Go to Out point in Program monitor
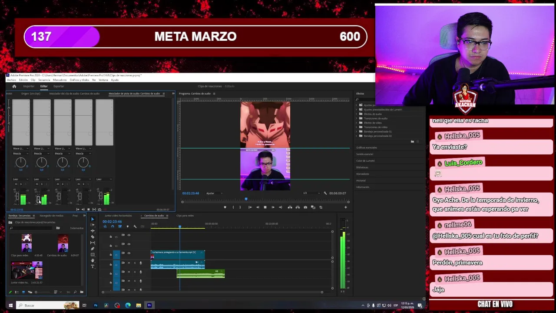The width and height of the screenshot is (556, 313). click(280, 207)
